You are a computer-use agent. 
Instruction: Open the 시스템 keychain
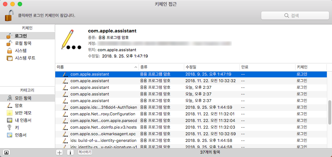21,50
